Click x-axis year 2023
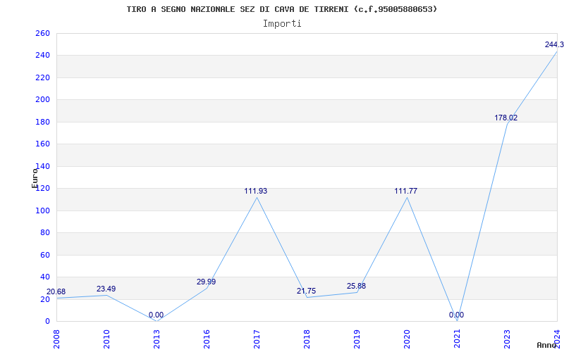 507,339
